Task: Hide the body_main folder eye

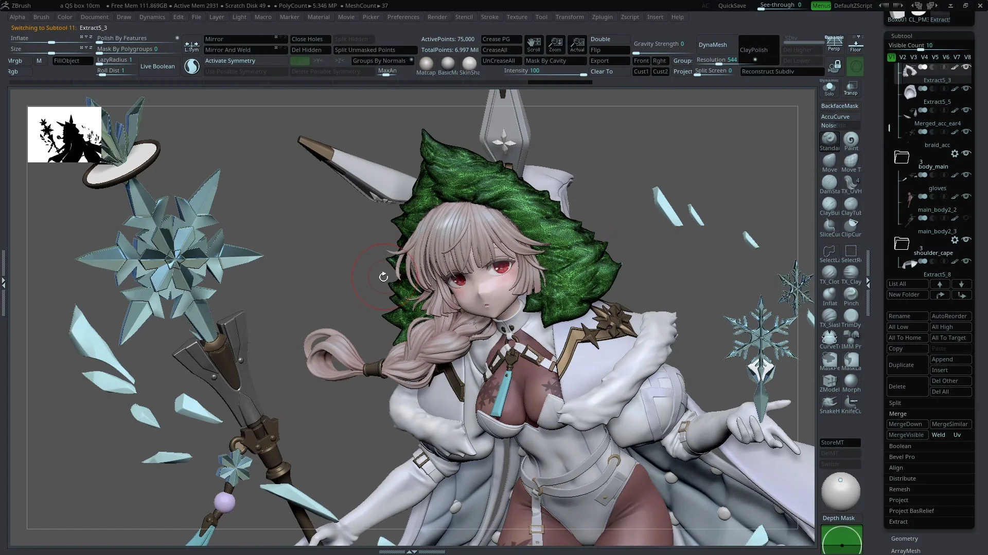Action: coord(966,153)
